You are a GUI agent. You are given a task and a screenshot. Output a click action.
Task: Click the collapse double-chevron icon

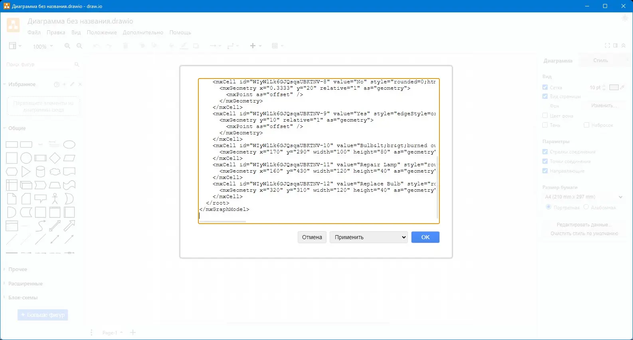(623, 45)
